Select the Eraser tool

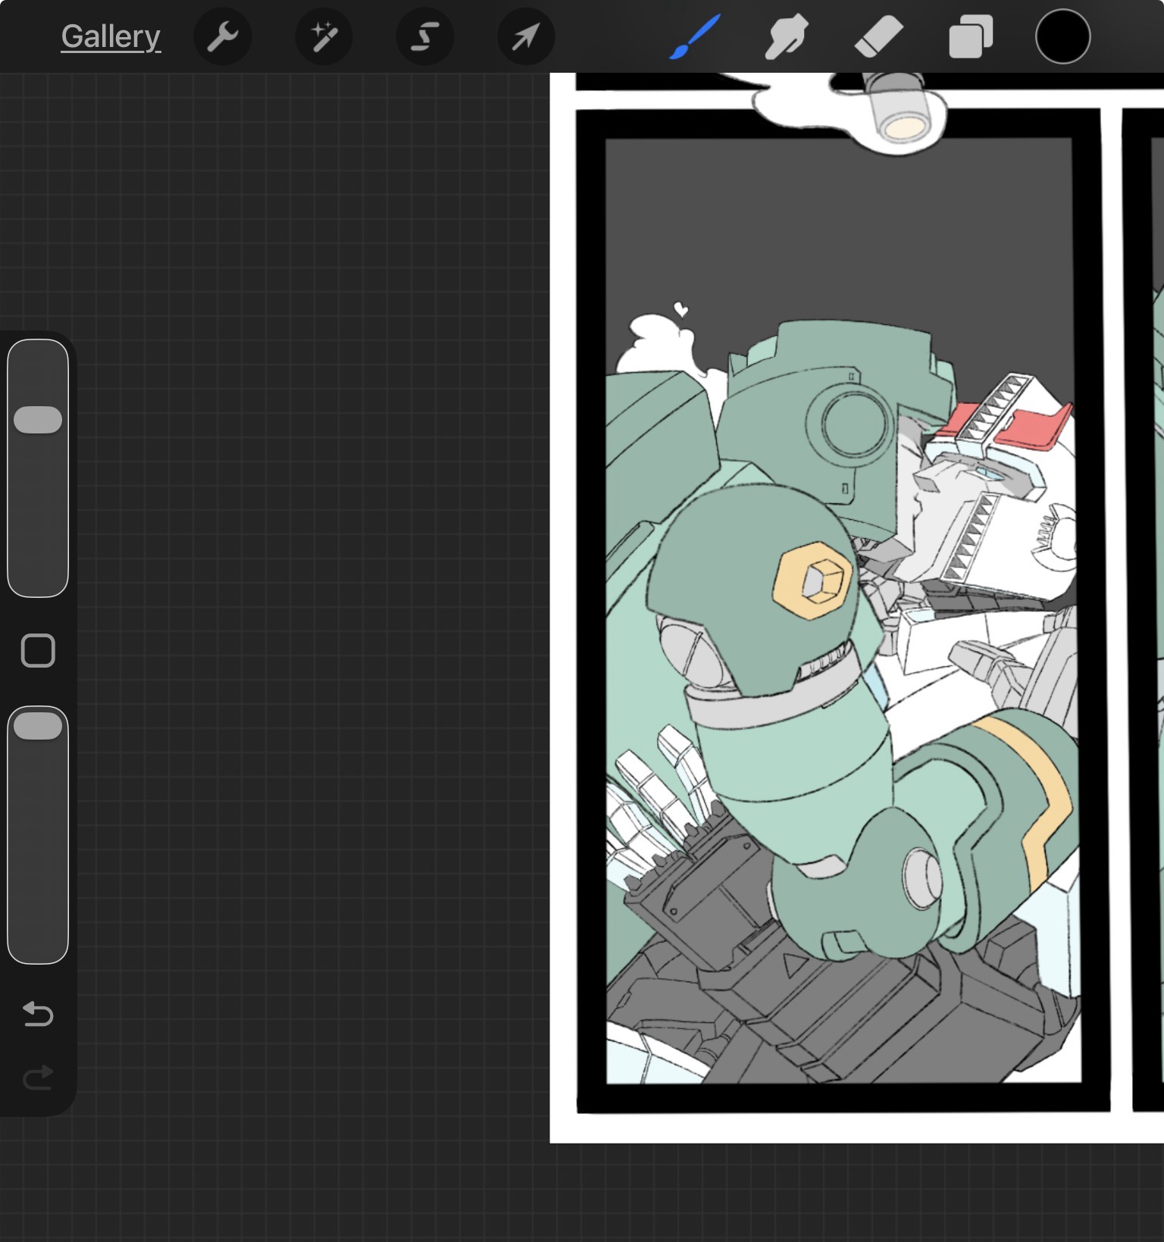point(878,36)
